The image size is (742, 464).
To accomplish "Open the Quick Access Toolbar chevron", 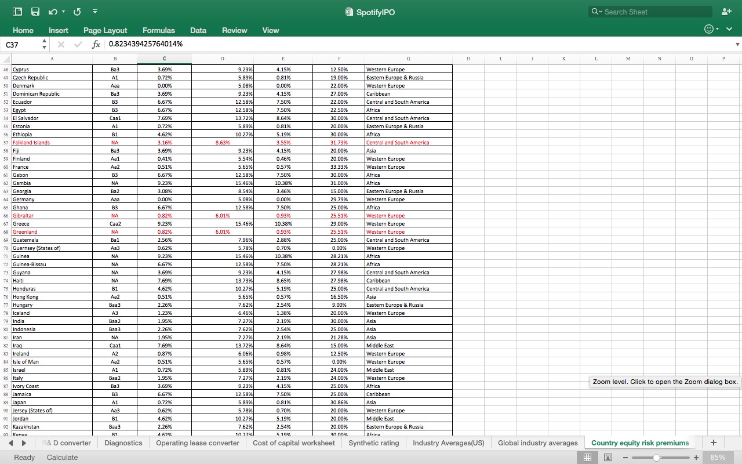I will point(95,11).
